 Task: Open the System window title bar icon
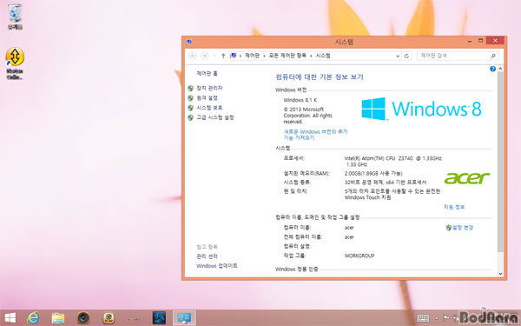click(x=189, y=42)
